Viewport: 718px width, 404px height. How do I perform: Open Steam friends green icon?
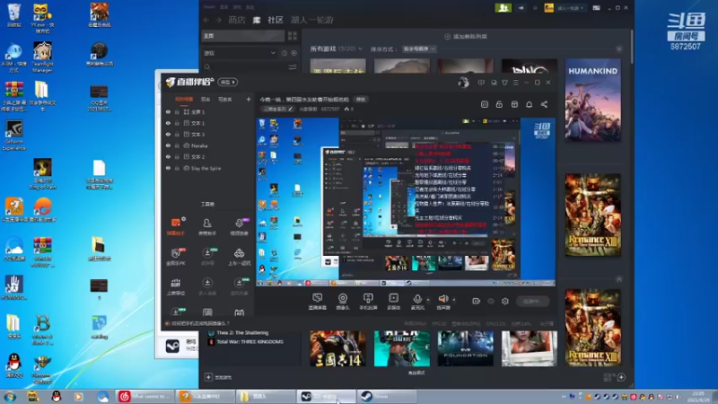pyautogui.click(x=503, y=8)
